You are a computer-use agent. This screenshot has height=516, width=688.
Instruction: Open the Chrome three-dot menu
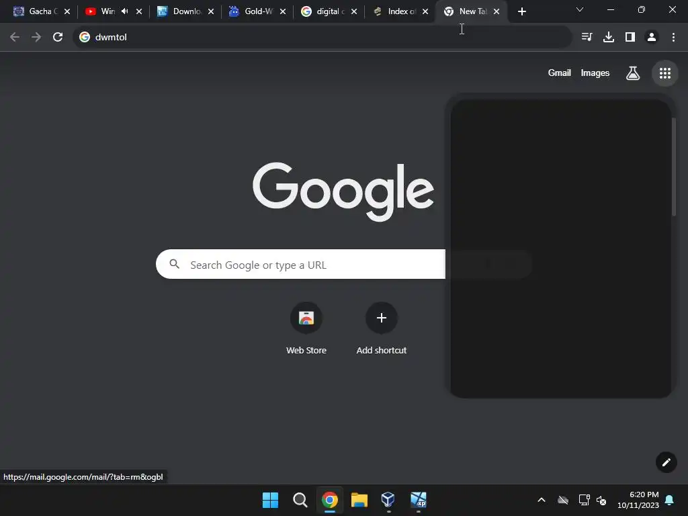(673, 38)
